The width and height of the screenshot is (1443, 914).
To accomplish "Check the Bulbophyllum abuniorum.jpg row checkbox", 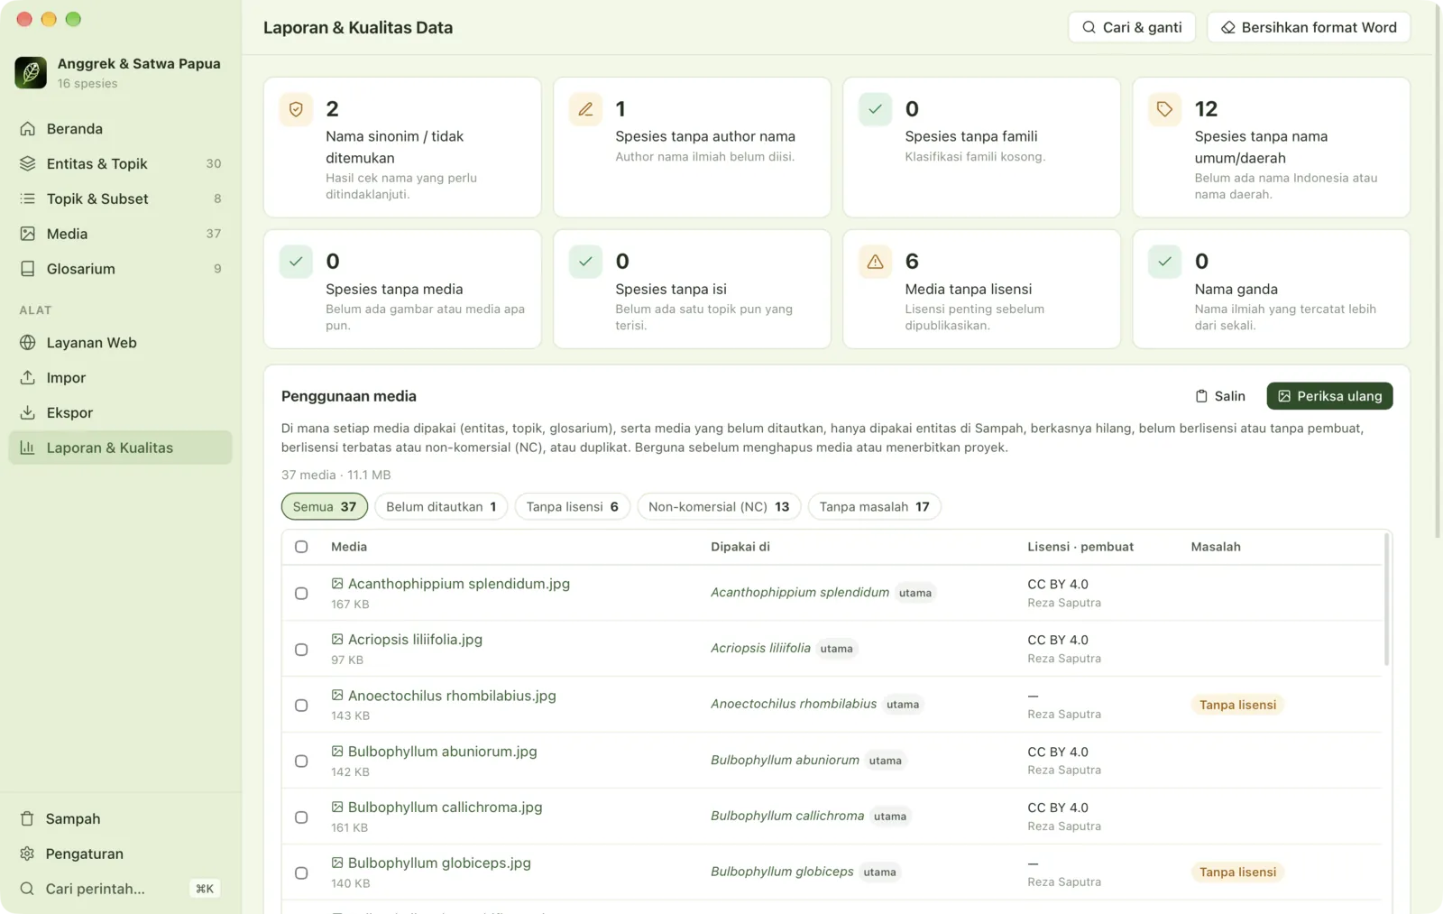I will coord(301,762).
